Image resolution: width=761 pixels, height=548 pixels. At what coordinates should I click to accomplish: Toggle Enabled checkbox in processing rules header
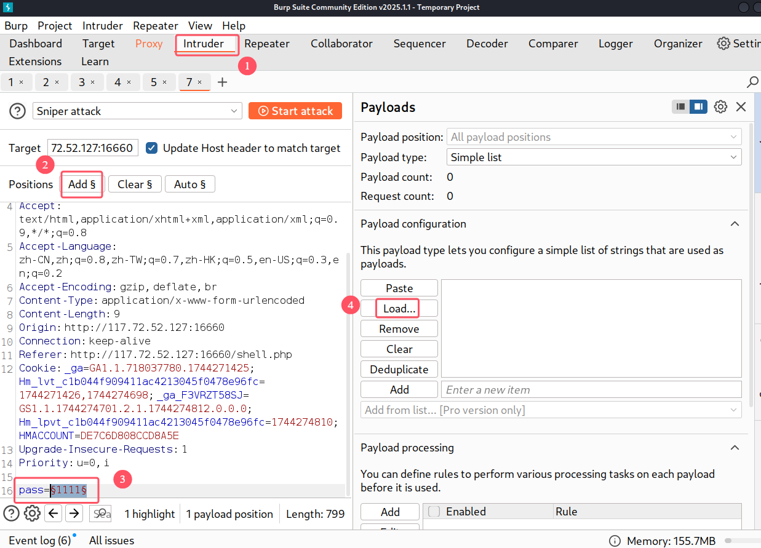click(434, 512)
